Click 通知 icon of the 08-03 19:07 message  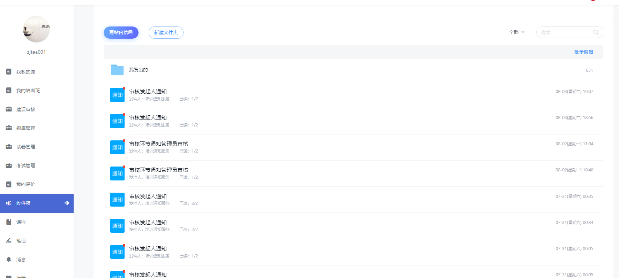pyautogui.click(x=117, y=95)
